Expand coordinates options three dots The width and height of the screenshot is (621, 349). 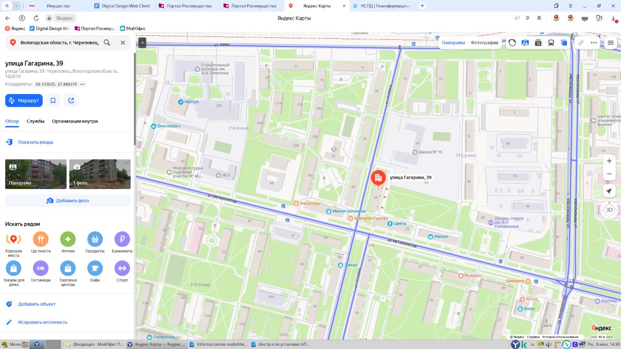coord(82,84)
